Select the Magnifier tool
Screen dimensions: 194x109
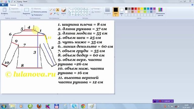coord(57,14)
